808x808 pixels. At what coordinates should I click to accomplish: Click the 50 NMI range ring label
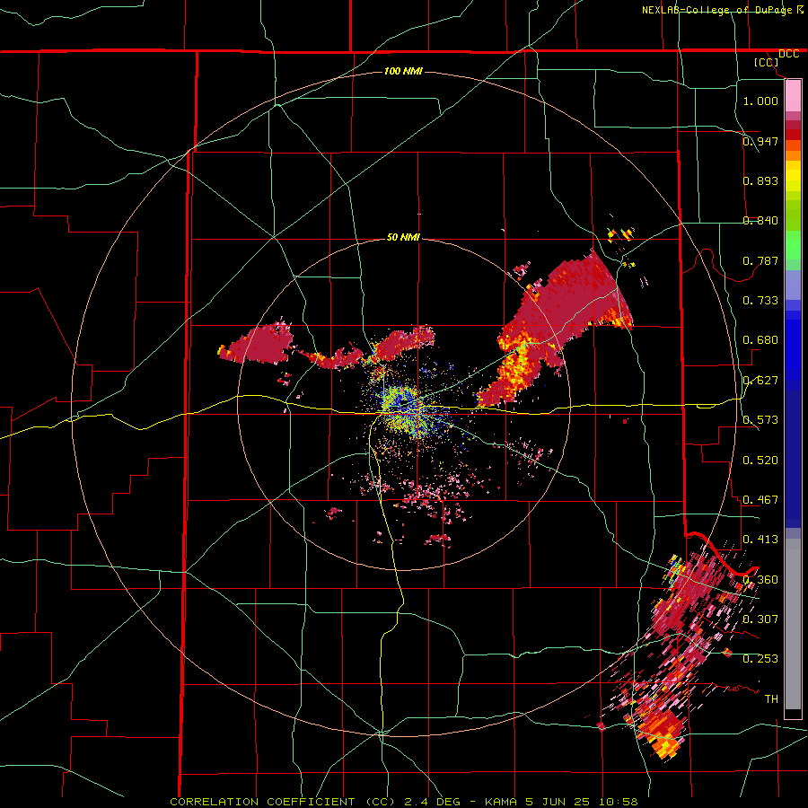tap(403, 237)
